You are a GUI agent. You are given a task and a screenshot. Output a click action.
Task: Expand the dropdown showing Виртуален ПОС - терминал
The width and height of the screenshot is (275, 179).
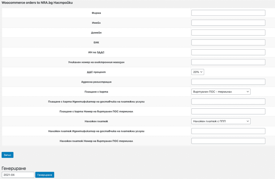click(x=220, y=91)
